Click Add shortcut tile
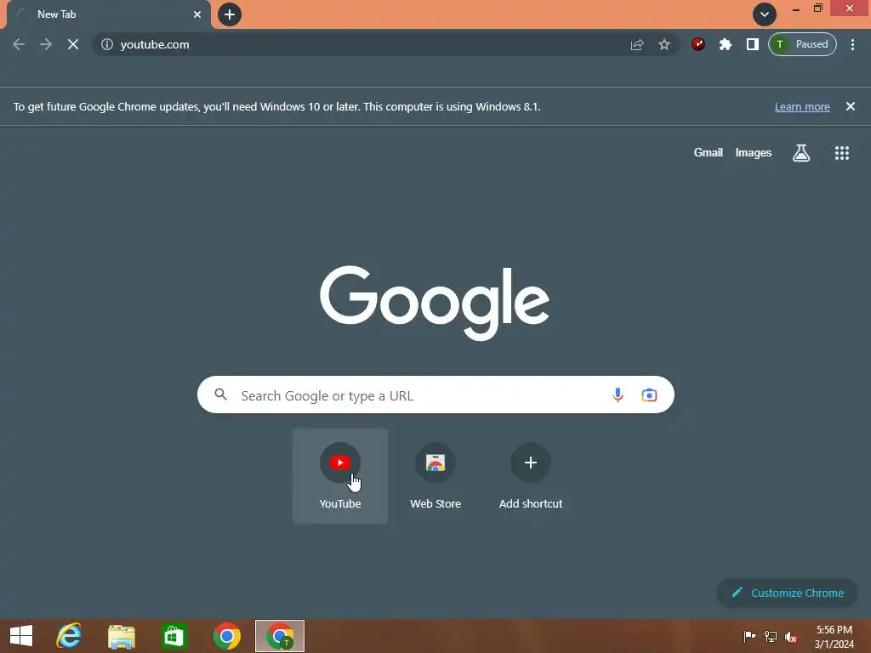Image resolution: width=871 pixels, height=653 pixels. [x=531, y=476]
